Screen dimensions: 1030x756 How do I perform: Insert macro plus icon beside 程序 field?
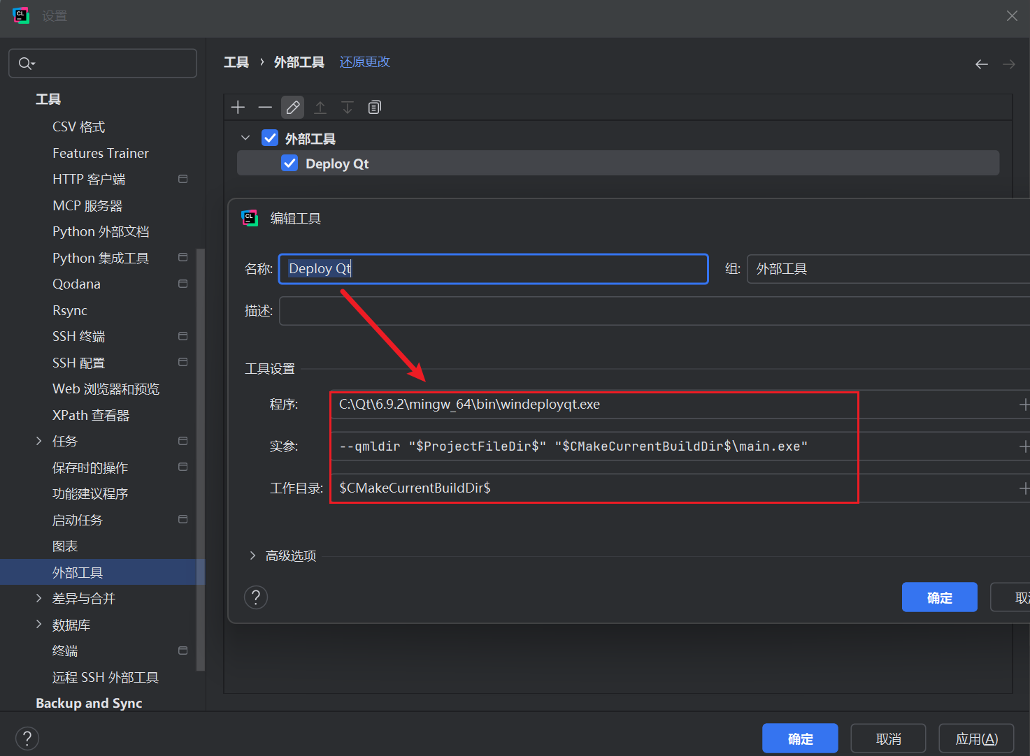pos(1024,405)
